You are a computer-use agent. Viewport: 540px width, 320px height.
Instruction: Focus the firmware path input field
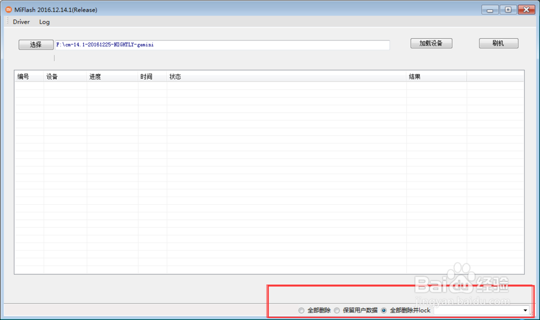(222, 45)
